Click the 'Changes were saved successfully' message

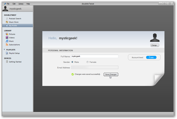pos(87,74)
